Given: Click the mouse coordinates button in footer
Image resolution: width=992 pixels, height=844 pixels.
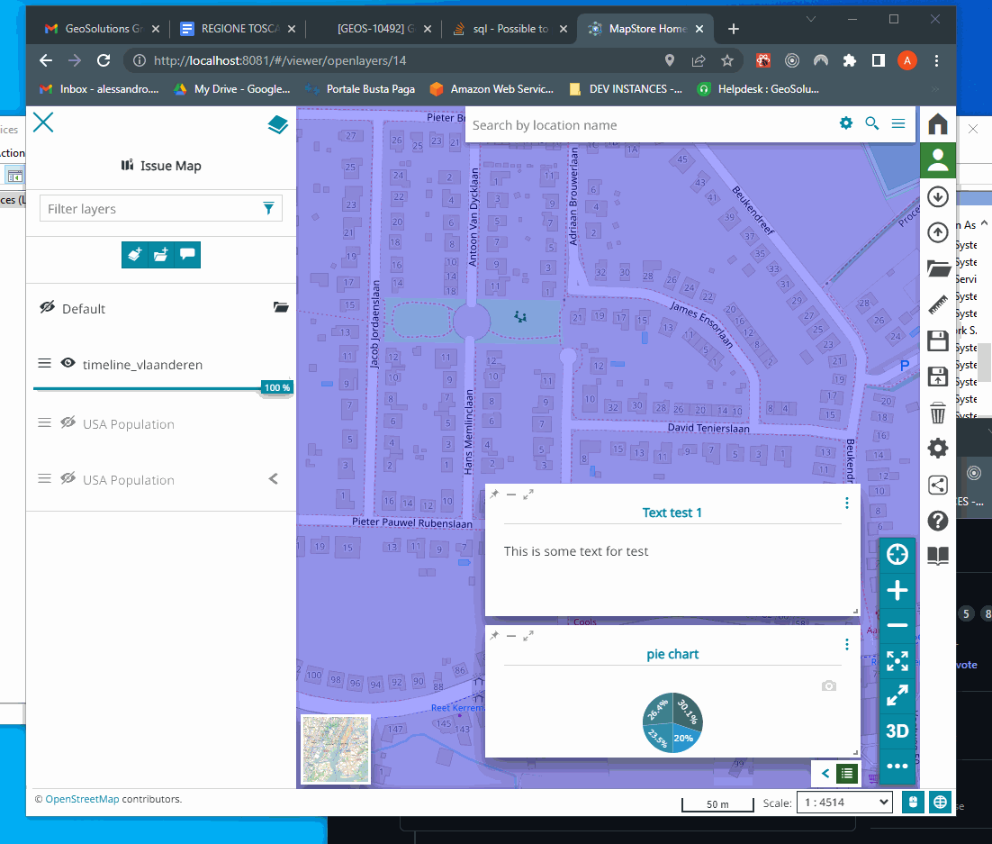Looking at the screenshot, I should point(912,803).
